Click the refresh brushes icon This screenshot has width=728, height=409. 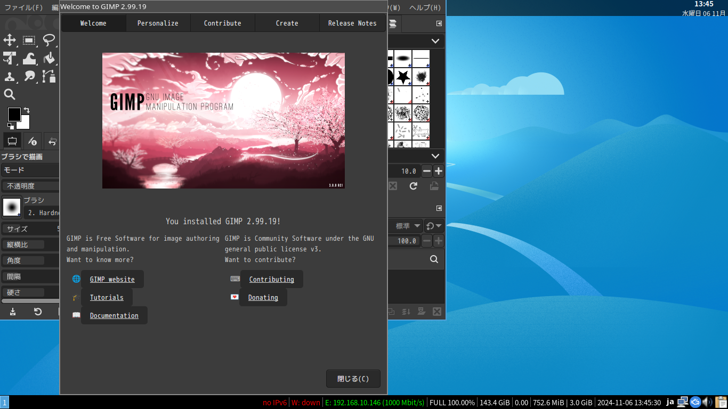(413, 186)
